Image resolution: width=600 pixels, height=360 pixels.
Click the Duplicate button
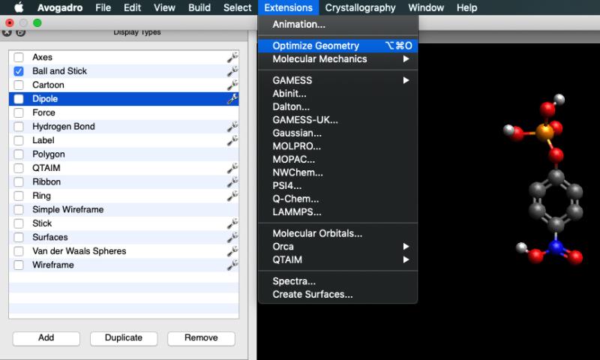click(x=124, y=338)
